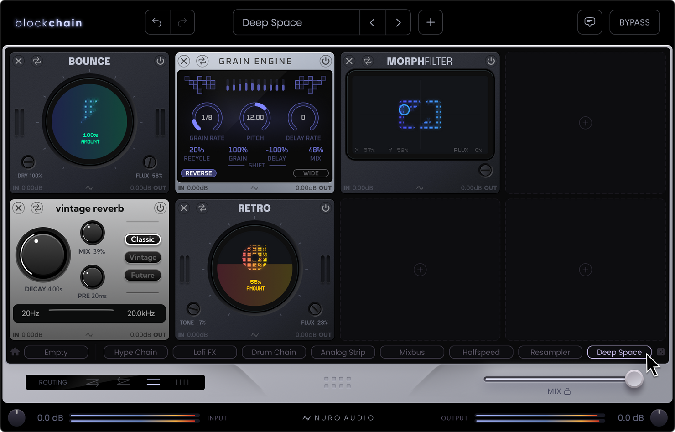The width and height of the screenshot is (675, 432).
Task: Select the Mixbus preset
Action: (x=412, y=352)
